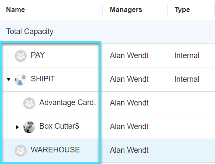Expand the Box Cutter$ sub-team
The width and height of the screenshot is (215, 164).
[17, 127]
